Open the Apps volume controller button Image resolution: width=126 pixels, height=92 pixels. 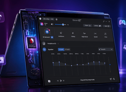tap(107, 26)
